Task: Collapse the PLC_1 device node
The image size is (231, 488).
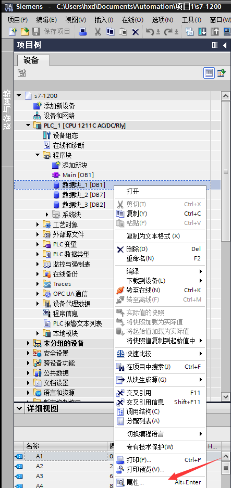Action: [x=28, y=126]
